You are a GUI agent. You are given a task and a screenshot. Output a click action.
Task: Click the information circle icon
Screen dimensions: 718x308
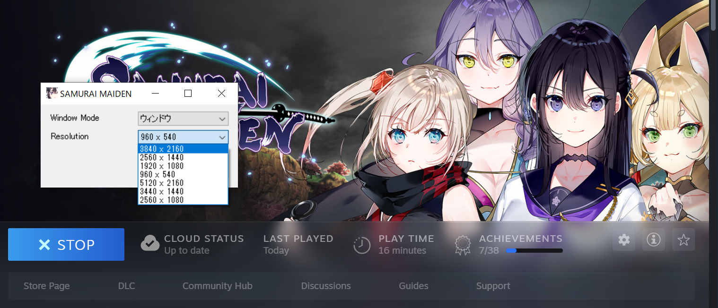tap(653, 240)
